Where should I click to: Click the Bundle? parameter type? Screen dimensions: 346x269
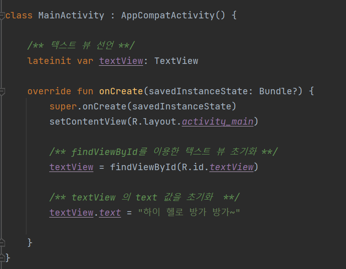(x=278, y=92)
